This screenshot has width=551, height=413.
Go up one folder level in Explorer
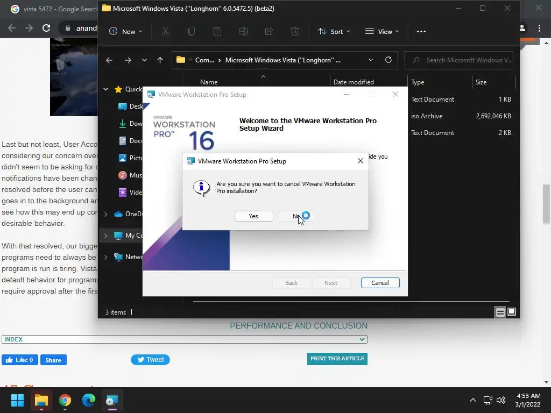160,60
